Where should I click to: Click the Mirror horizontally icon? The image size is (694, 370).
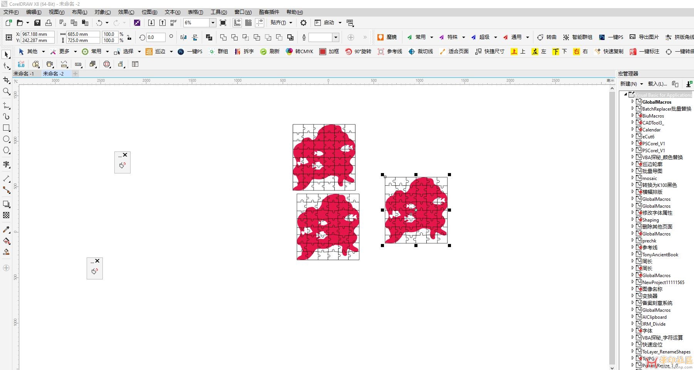[184, 37]
